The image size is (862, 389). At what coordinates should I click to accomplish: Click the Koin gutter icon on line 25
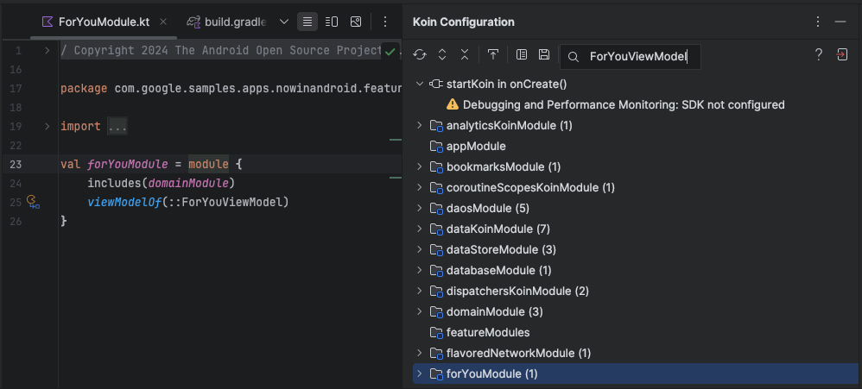pyautogui.click(x=34, y=203)
